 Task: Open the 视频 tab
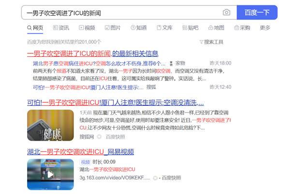click(x=87, y=28)
